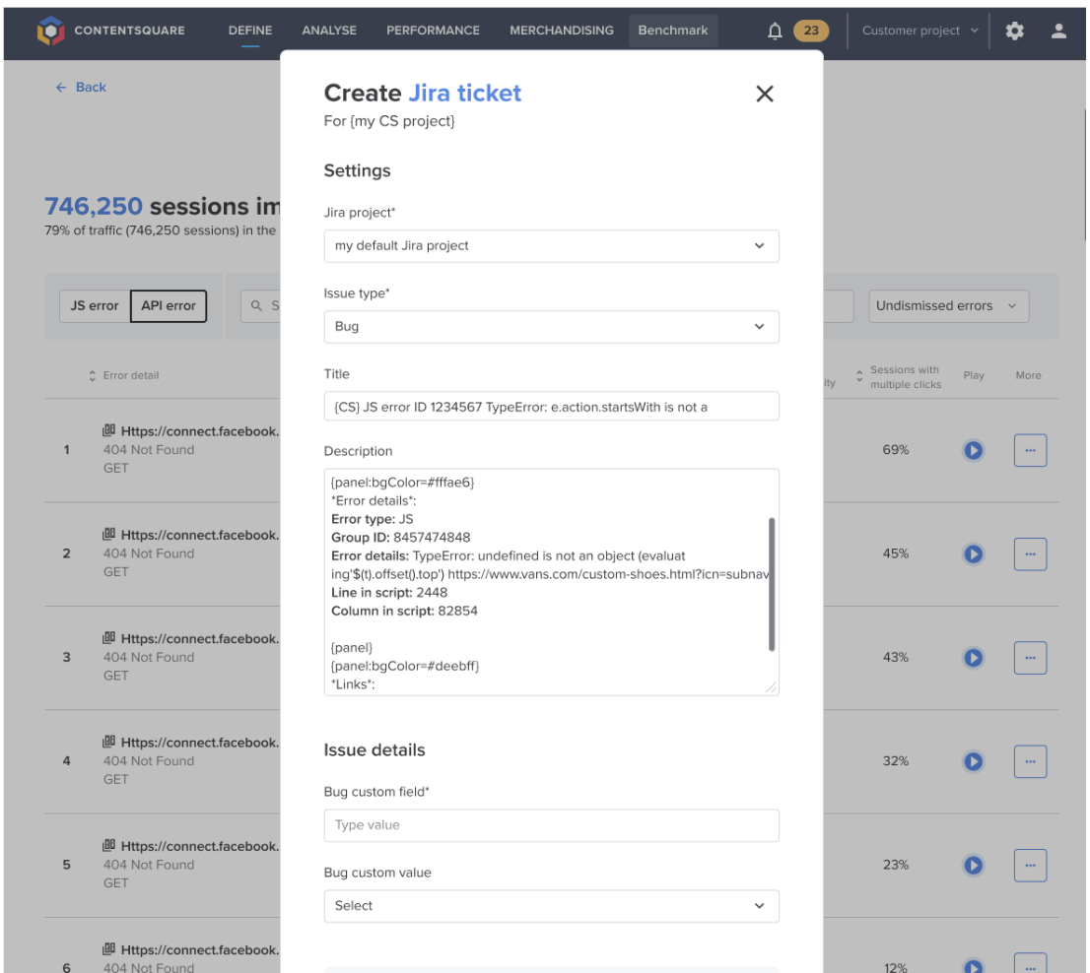The height and width of the screenshot is (973, 1090).
Task: Open row 1 Https://connect.facebook error
Action: 199,431
